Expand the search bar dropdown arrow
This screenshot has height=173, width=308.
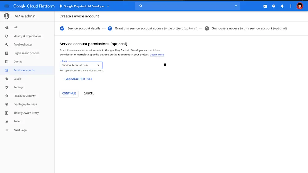(236, 6)
